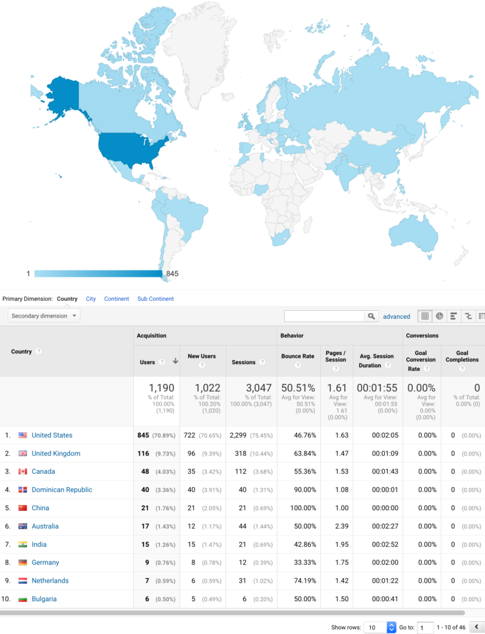Open the advanced filter link
Viewport: 485px width, 634px height.
396,316
